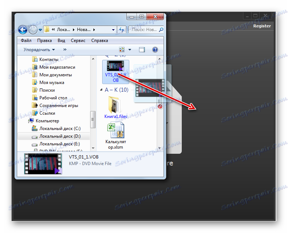Toggle the preview pane icon

142,50
